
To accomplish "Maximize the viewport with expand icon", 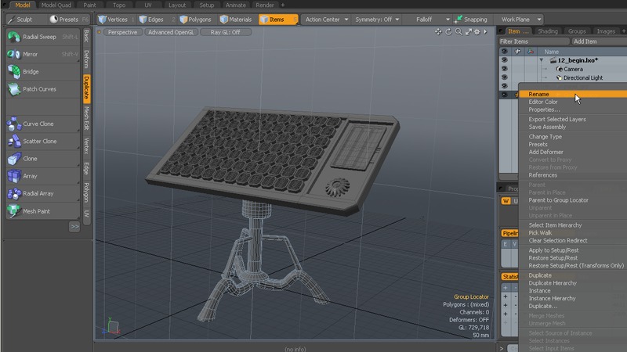I will click(468, 32).
